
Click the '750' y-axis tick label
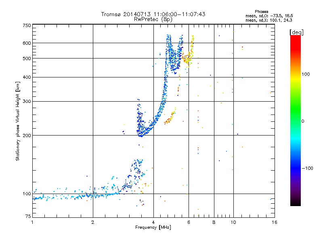coord(27,25)
